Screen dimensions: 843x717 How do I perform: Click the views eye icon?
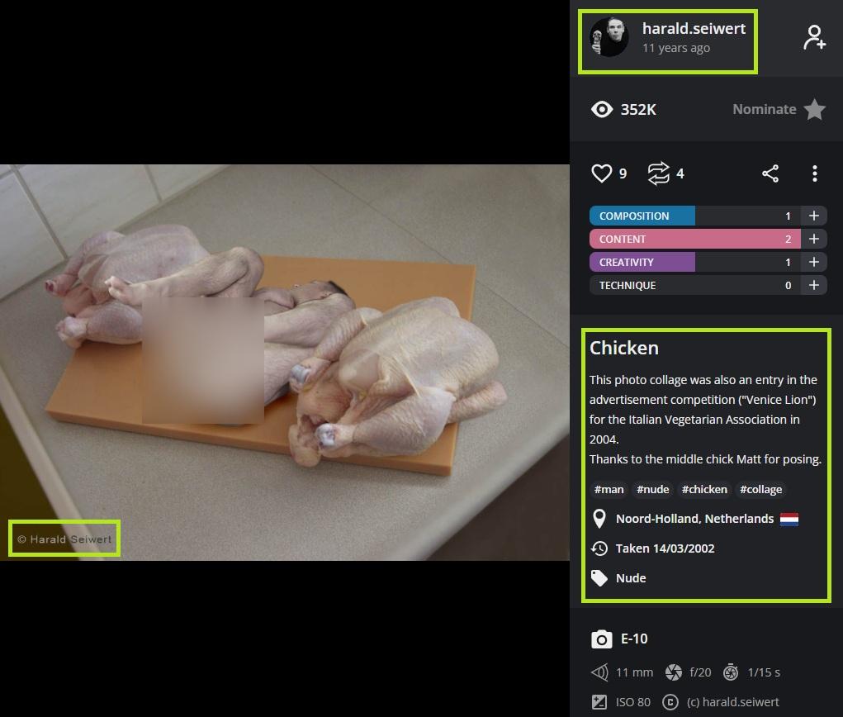(x=602, y=109)
